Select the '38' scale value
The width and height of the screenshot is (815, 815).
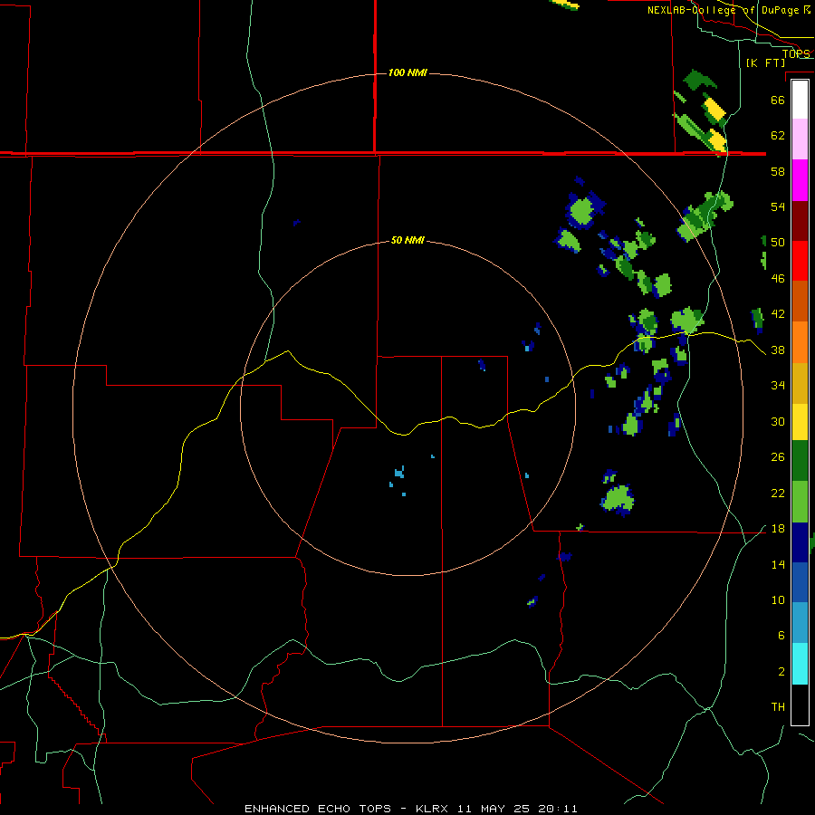(778, 350)
